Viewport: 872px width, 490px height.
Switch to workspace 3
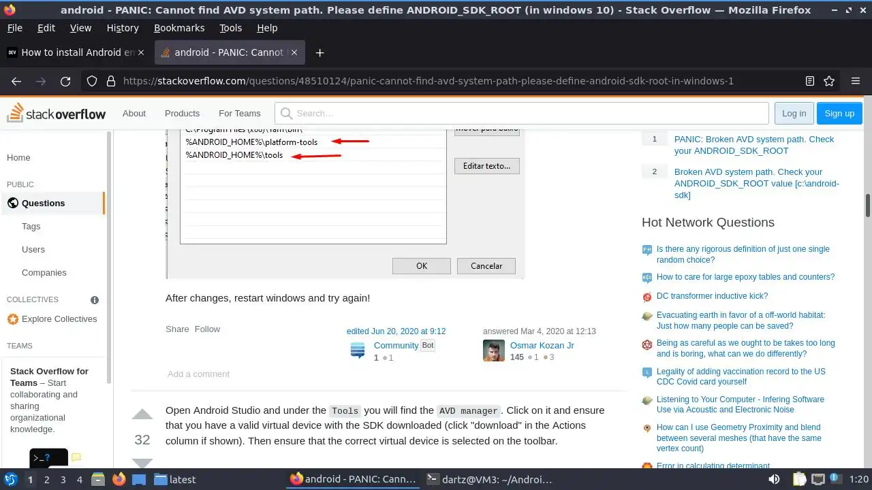coord(63,479)
